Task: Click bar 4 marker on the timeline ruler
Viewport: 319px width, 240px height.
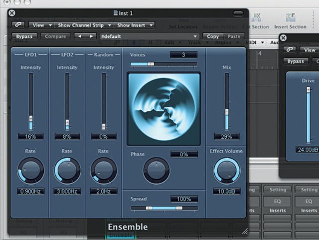Action: [x=260, y=54]
